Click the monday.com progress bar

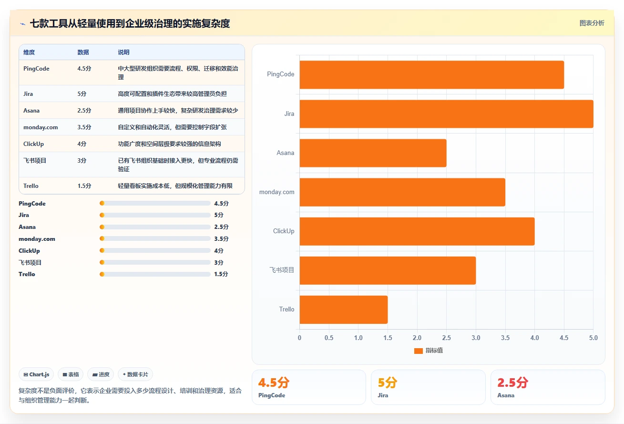(x=155, y=239)
